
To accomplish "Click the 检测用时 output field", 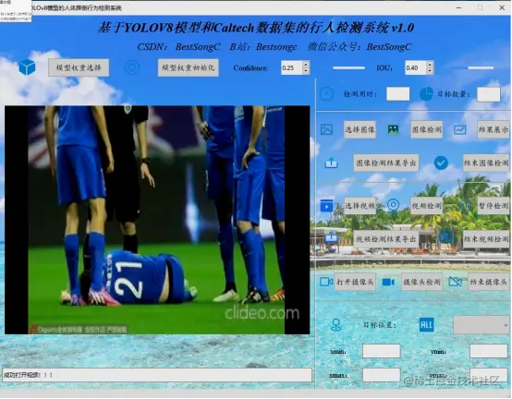I will (x=397, y=94).
